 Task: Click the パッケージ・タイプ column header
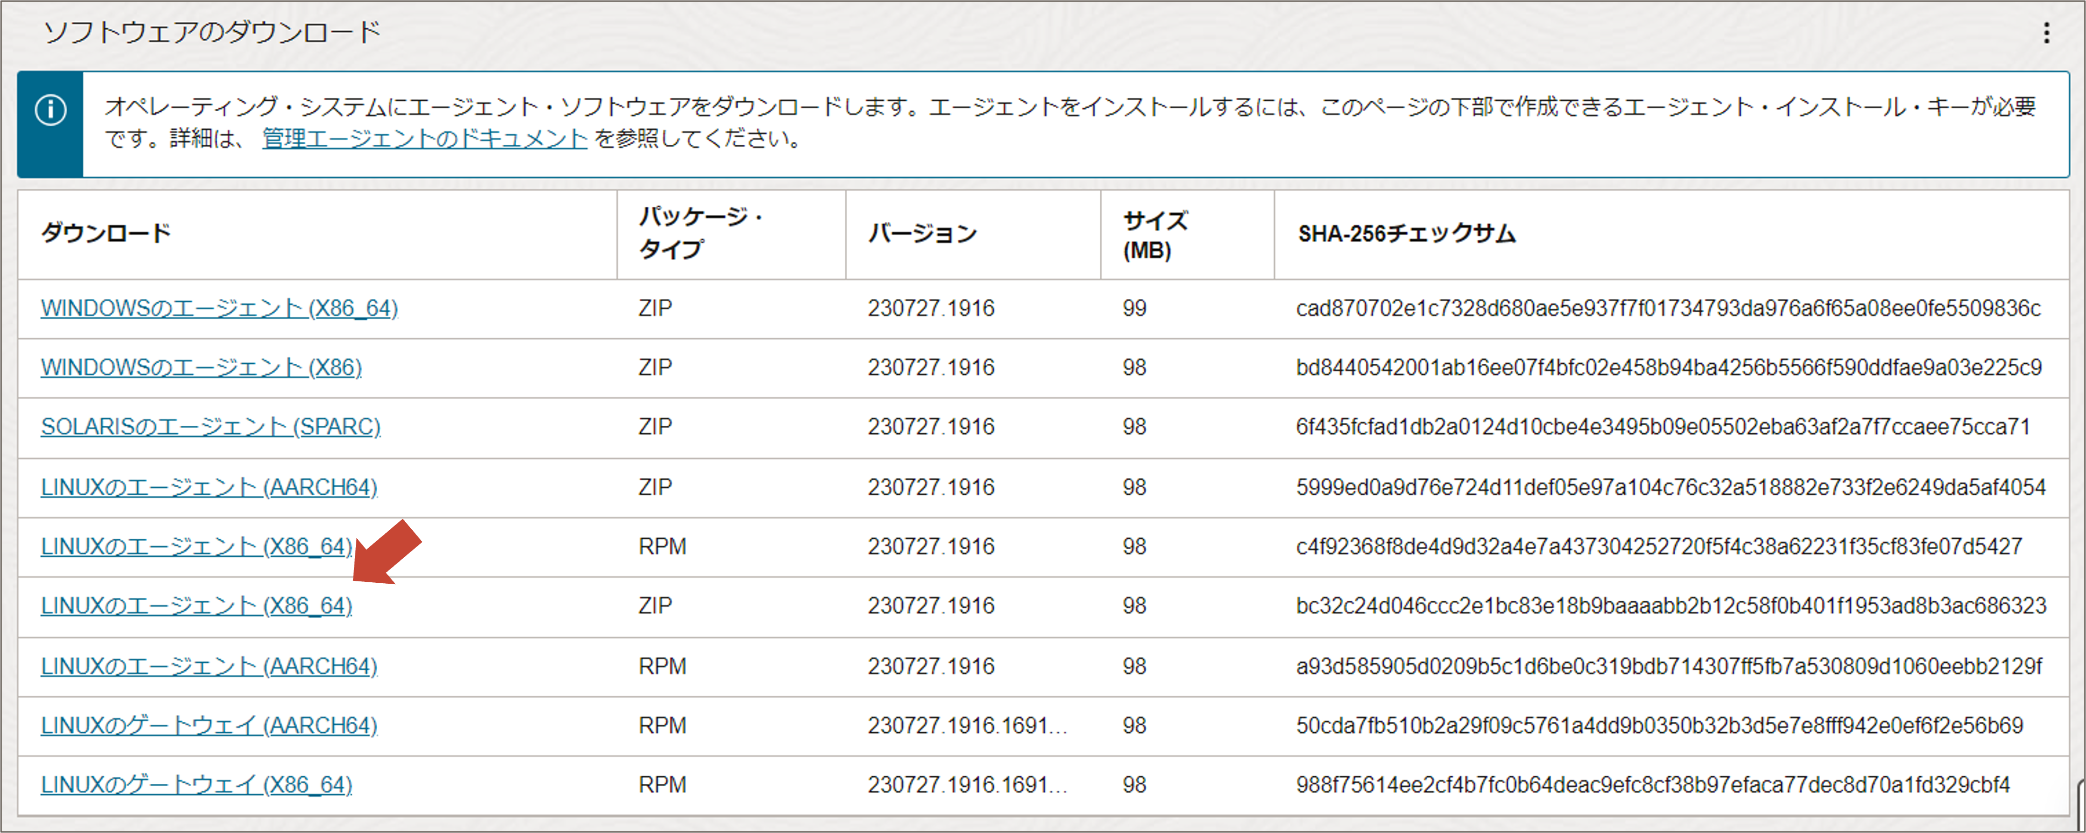(700, 233)
